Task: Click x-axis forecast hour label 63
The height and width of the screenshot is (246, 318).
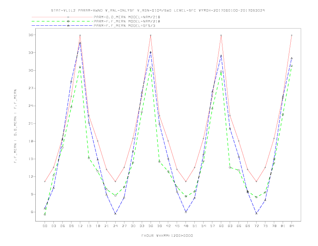Action: (x=230, y=226)
